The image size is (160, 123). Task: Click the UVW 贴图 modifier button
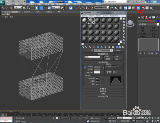(x=143, y=33)
